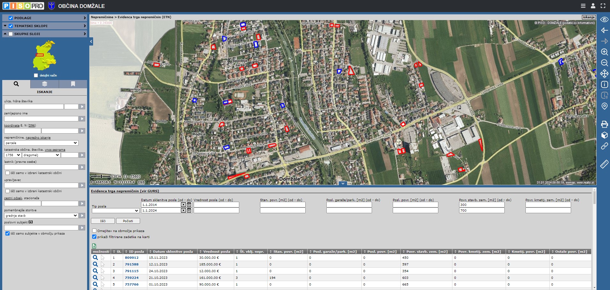Viewport: 610px width, 290px height.
Task: Open calendar for start date 1.1.2014
Action: pyautogui.click(x=189, y=205)
